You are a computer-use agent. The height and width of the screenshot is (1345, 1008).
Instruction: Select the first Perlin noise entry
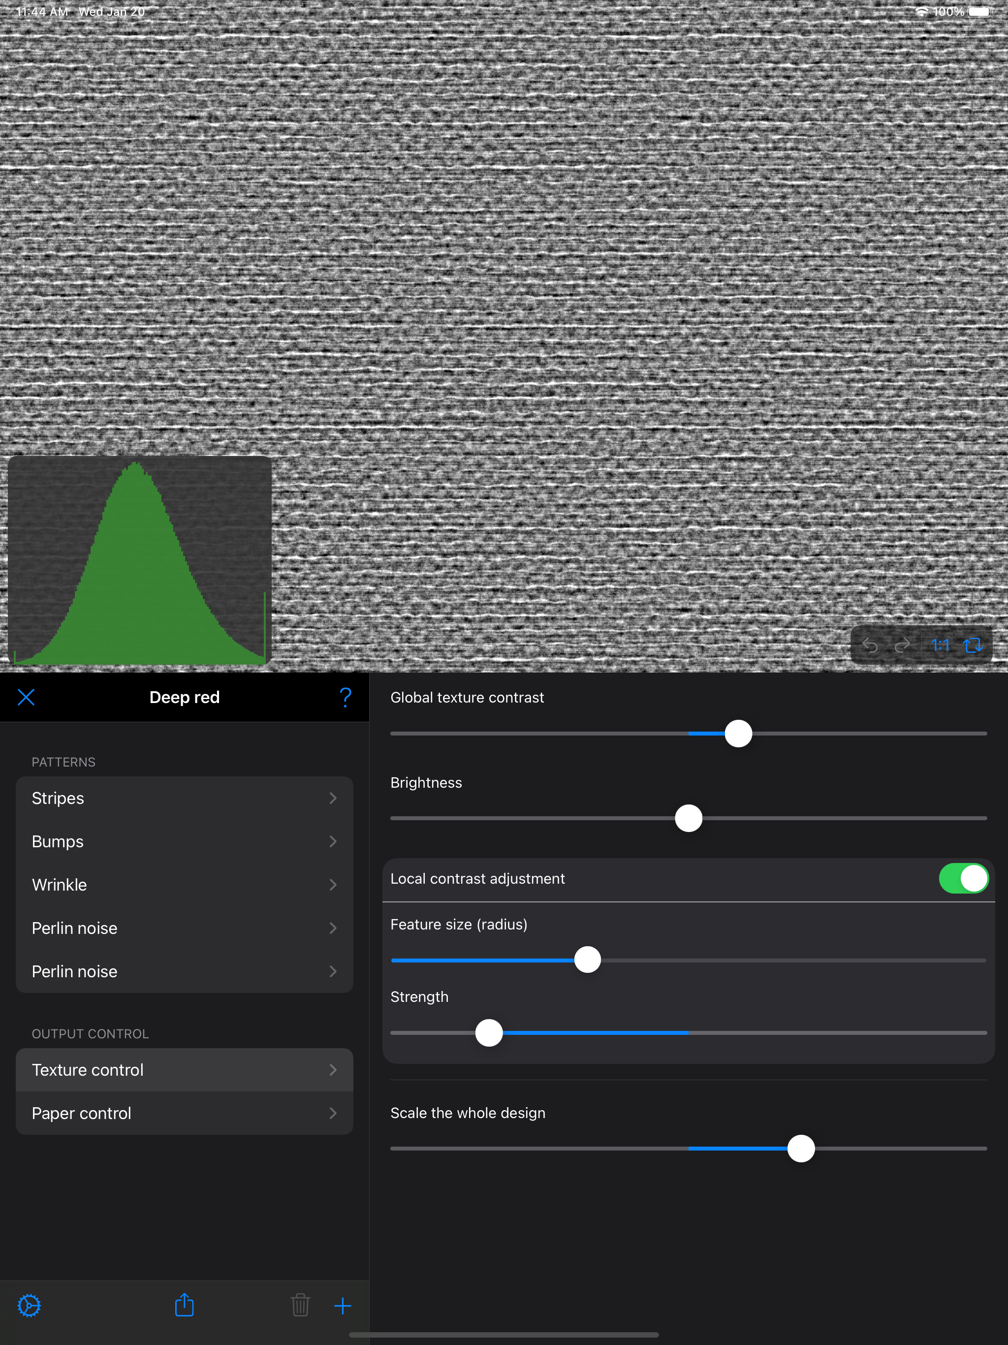184,929
